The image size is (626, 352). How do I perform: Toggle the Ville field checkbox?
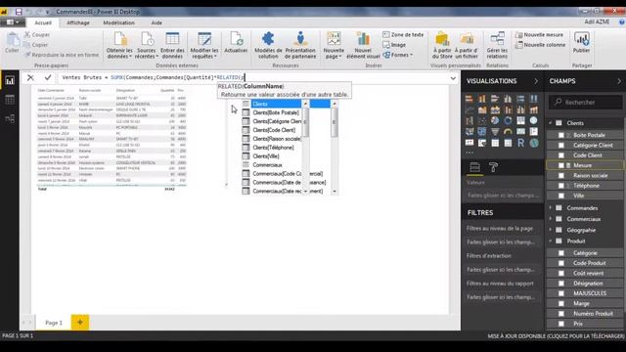(560, 196)
